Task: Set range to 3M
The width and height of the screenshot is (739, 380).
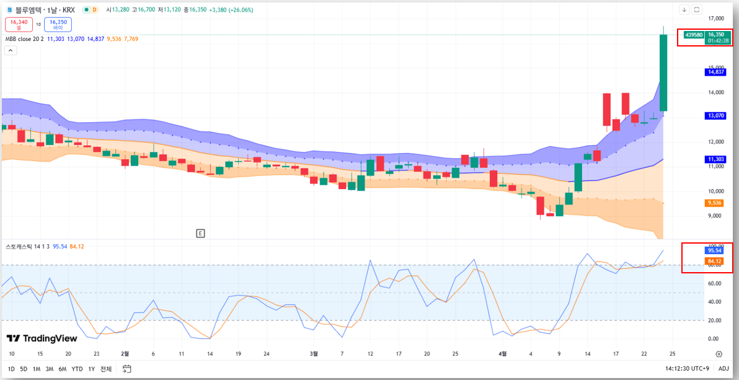Action: tap(49, 369)
